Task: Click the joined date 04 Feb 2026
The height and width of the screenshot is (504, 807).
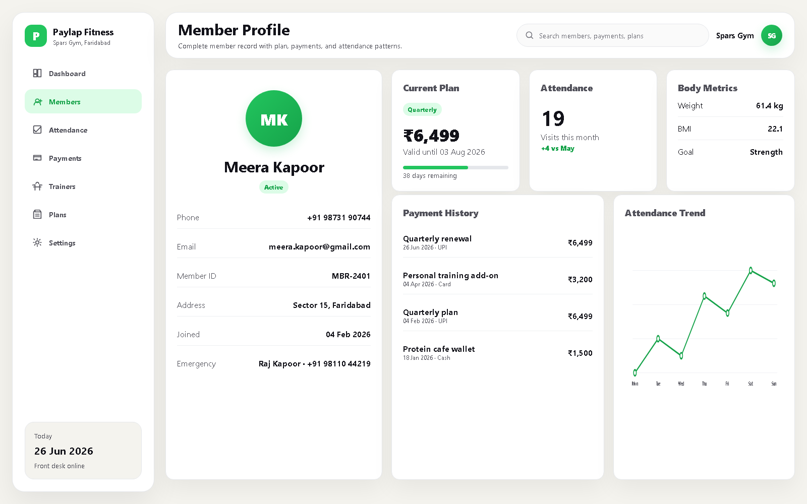Action: pos(348,334)
